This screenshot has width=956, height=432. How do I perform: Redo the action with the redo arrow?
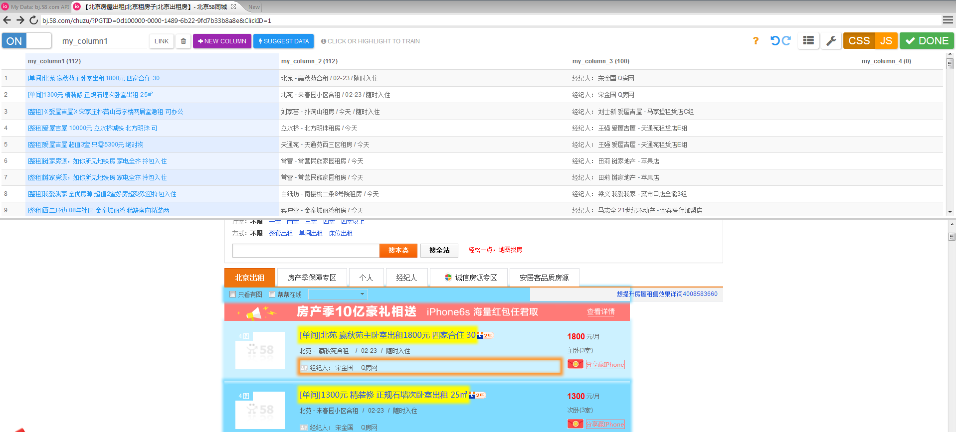(x=786, y=41)
